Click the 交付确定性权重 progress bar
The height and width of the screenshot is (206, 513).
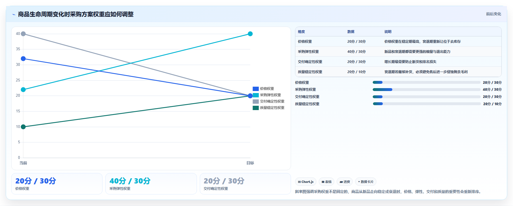tap(426, 97)
